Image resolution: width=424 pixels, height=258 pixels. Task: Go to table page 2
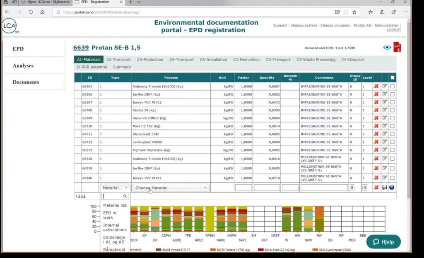click(79, 196)
